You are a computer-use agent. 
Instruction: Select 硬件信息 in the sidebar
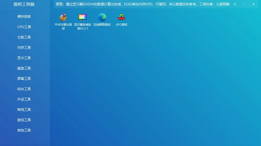coord(24,17)
